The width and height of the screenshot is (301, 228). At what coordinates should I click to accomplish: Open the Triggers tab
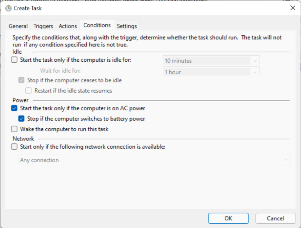(43, 26)
